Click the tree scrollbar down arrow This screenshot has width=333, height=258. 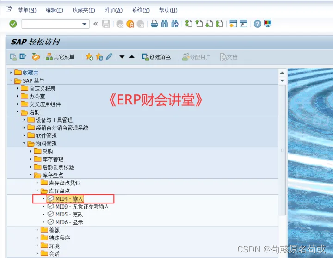[282, 80]
